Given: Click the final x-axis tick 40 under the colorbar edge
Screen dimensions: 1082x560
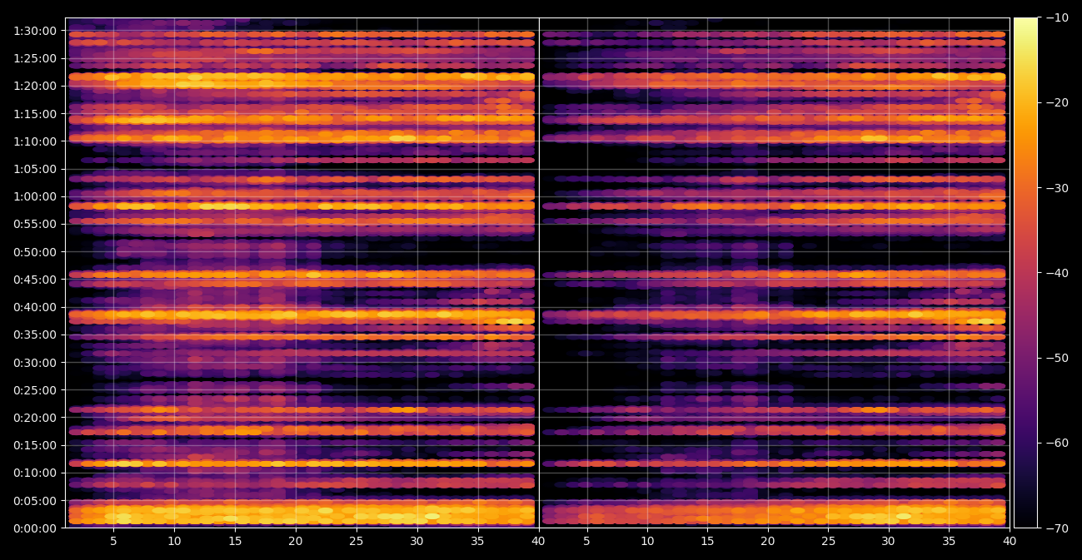Looking at the screenshot, I should (1010, 542).
